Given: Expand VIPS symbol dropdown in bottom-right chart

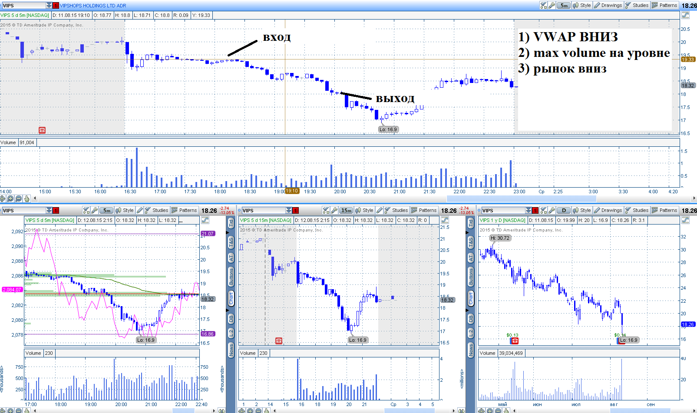Looking at the screenshot, I should coord(528,211).
